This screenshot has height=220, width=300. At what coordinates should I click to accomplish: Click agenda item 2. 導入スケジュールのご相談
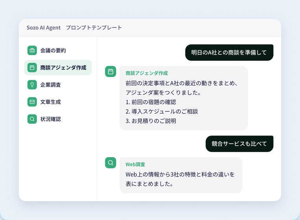coord(162,112)
